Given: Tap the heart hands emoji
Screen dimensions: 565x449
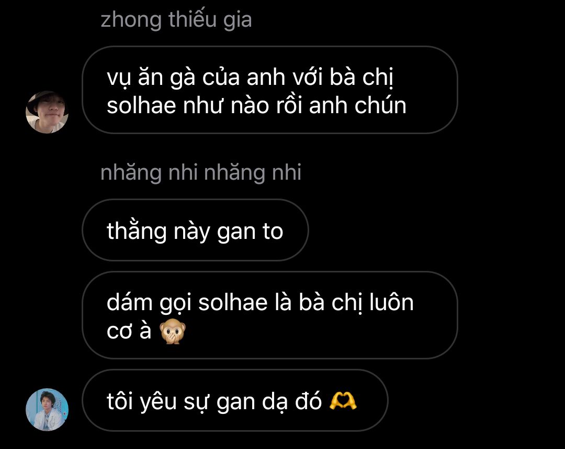Looking at the screenshot, I should [343, 401].
